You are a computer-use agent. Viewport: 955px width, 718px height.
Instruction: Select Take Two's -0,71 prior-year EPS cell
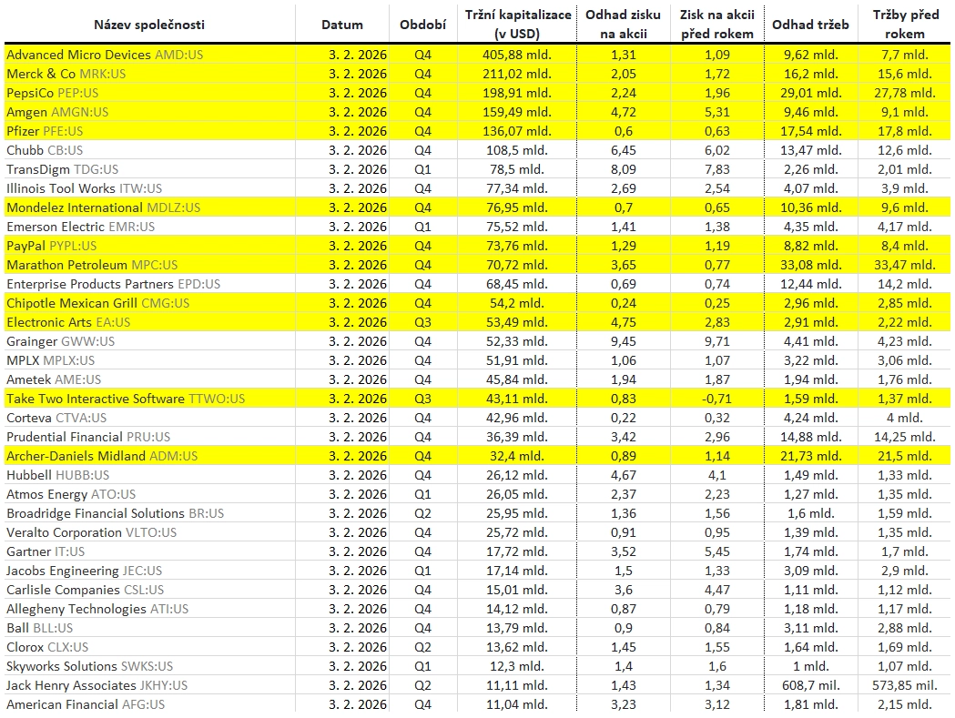(x=716, y=399)
